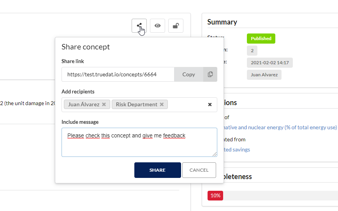Toggle the eye visibility icon
This screenshot has height=211, width=338.
coord(157,26)
